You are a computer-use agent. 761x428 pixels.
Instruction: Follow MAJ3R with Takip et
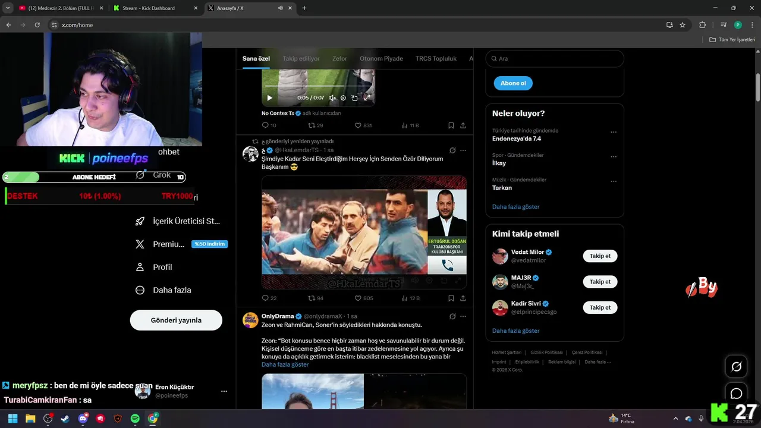click(x=600, y=282)
